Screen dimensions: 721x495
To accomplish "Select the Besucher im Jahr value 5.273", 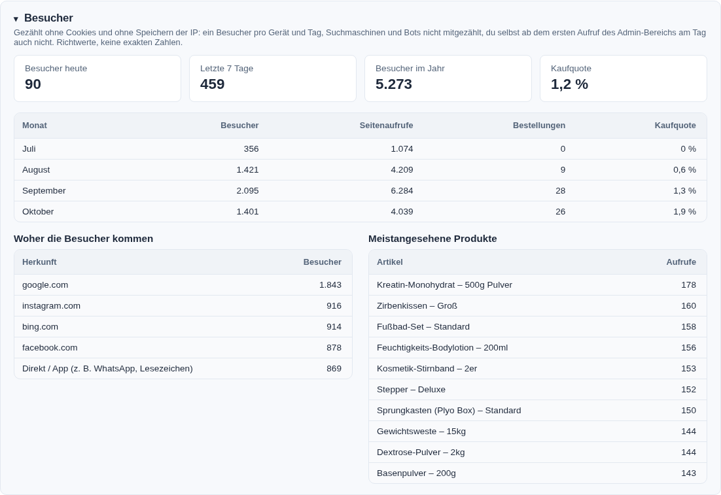I will point(394,84).
